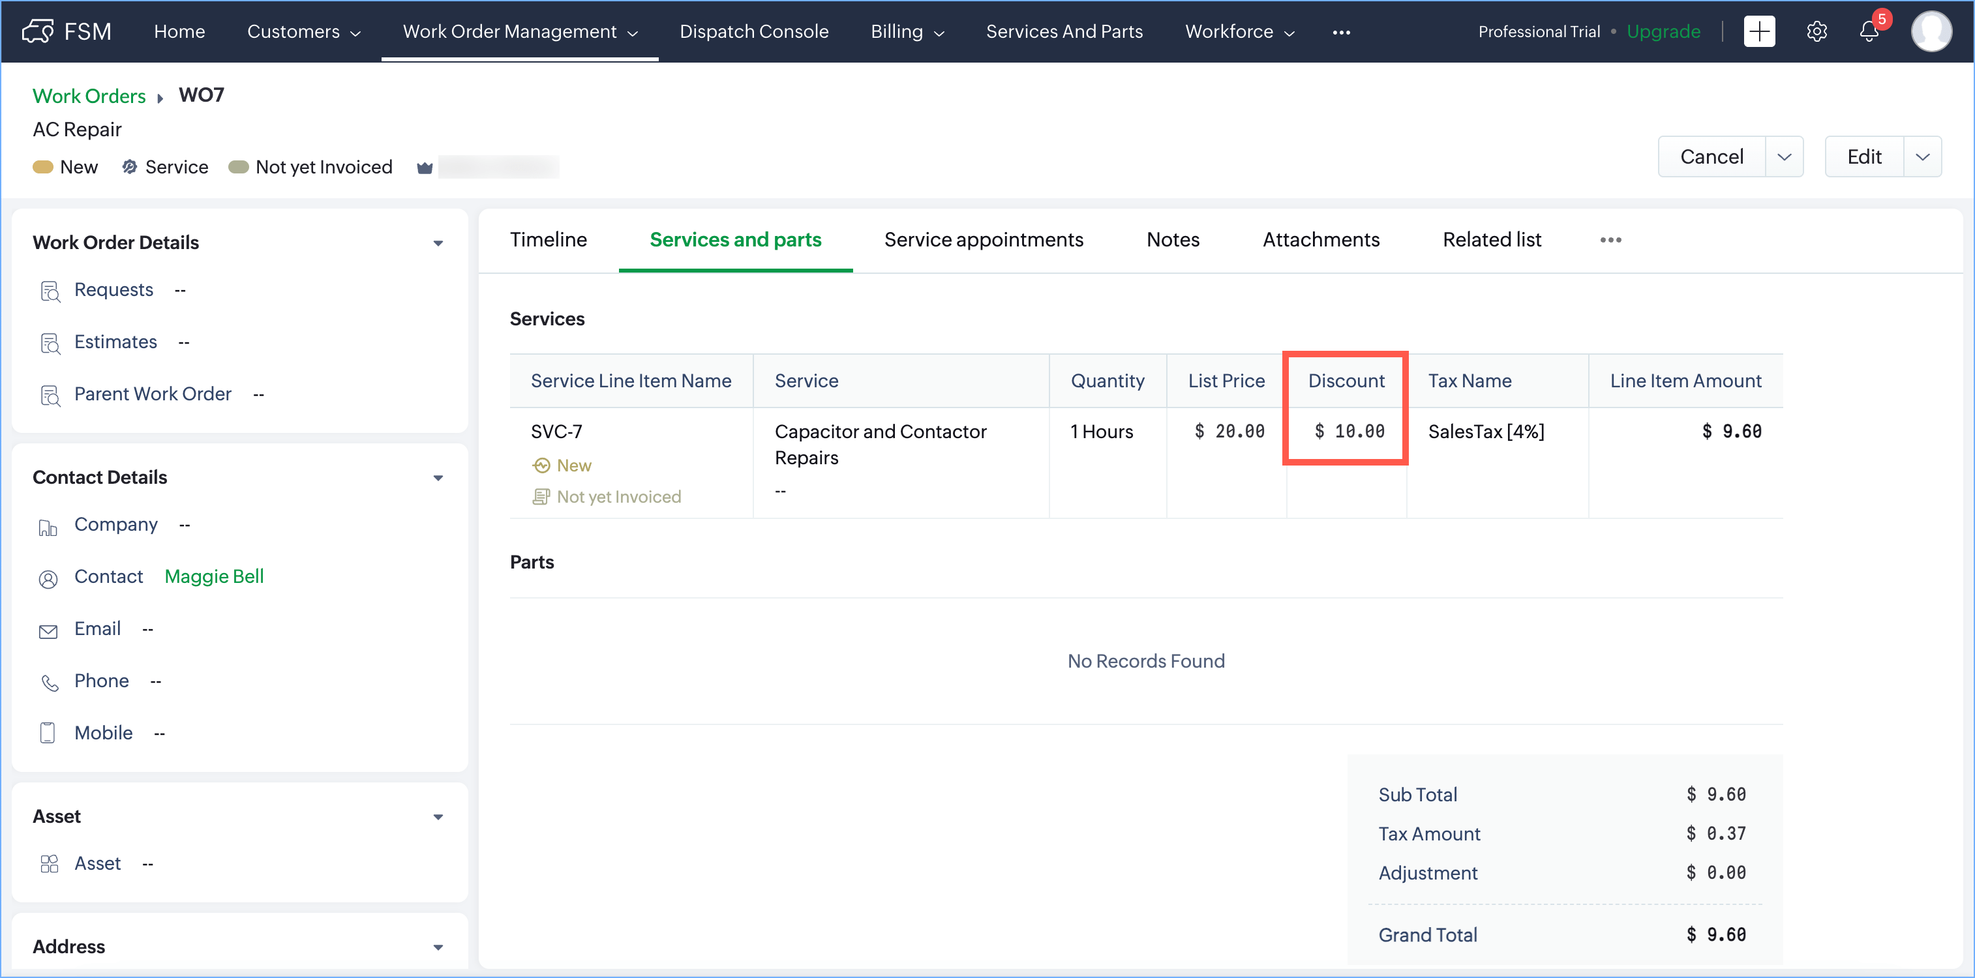1975x978 pixels.
Task: Click the user profile avatar
Action: coord(1931,31)
